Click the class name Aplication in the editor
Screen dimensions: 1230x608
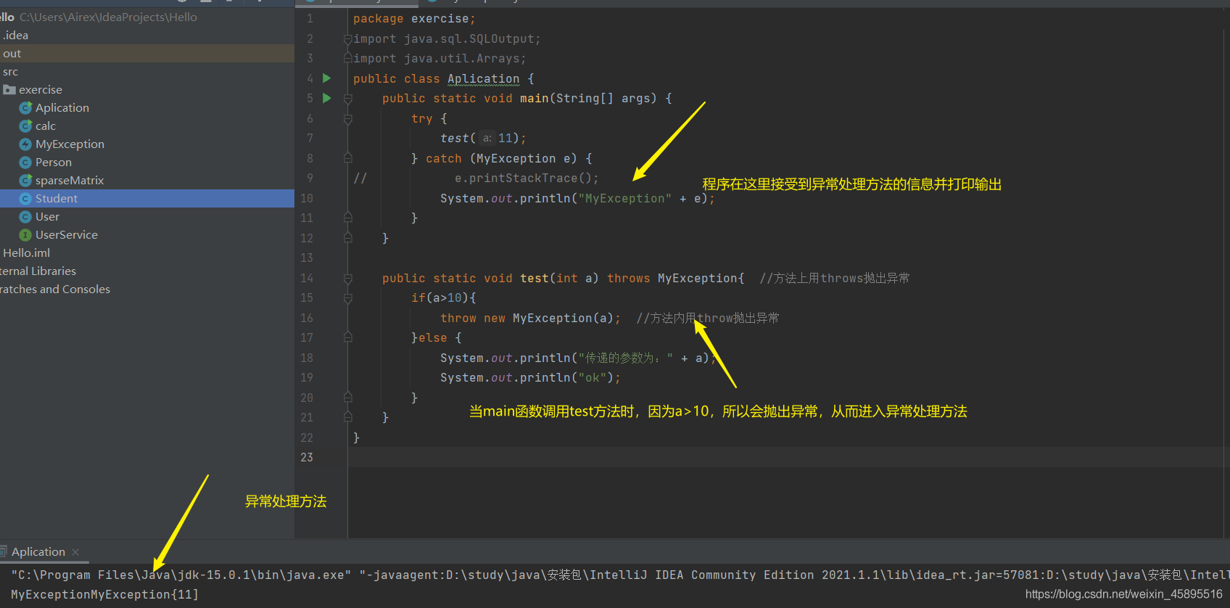tap(483, 78)
